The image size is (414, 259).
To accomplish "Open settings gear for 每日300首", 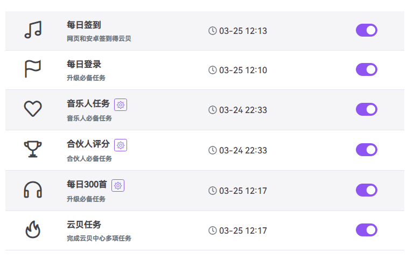I will click(x=118, y=185).
